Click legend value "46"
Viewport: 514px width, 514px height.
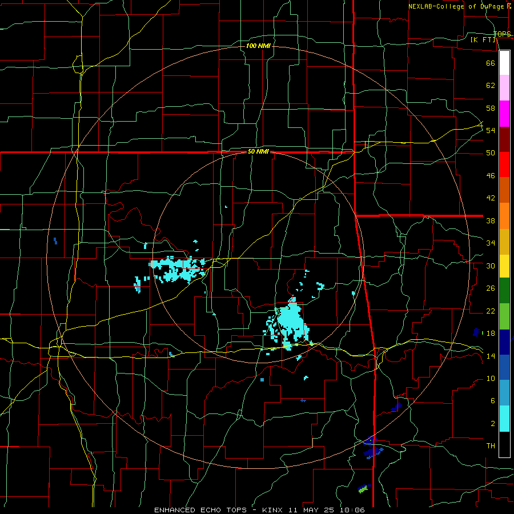(491, 176)
